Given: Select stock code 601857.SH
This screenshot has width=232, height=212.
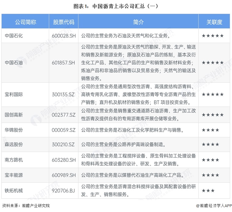Looking at the screenshot, I should tap(63, 63).
